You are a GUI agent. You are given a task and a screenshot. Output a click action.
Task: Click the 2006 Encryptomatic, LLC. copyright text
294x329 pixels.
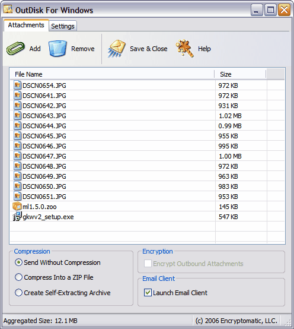pyautogui.click(x=237, y=321)
